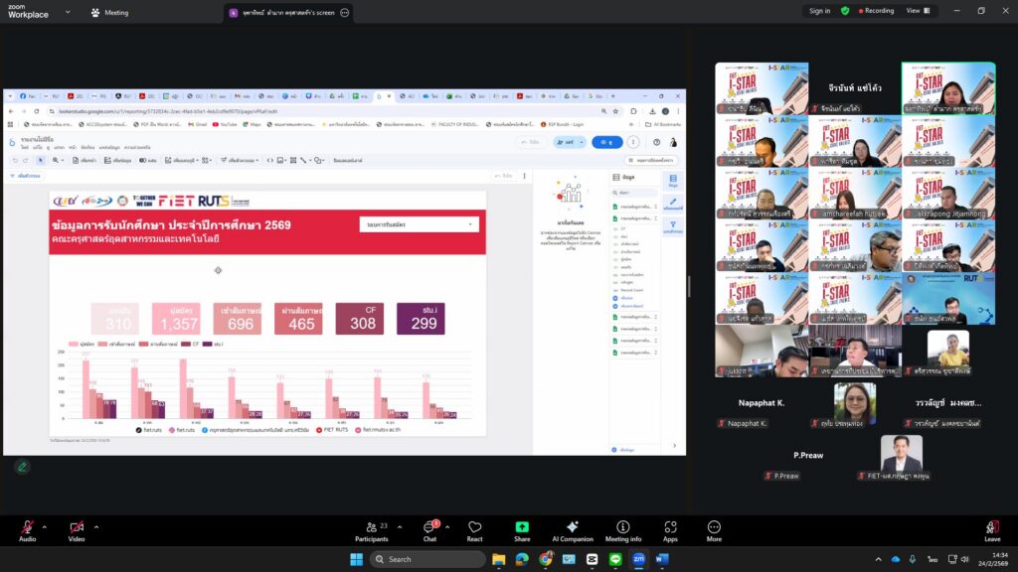Click the Sign in button
The height and width of the screenshot is (572, 1018).
pos(819,11)
